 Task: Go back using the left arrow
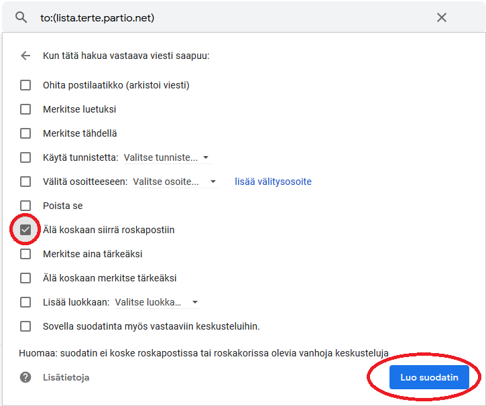pyautogui.click(x=25, y=56)
